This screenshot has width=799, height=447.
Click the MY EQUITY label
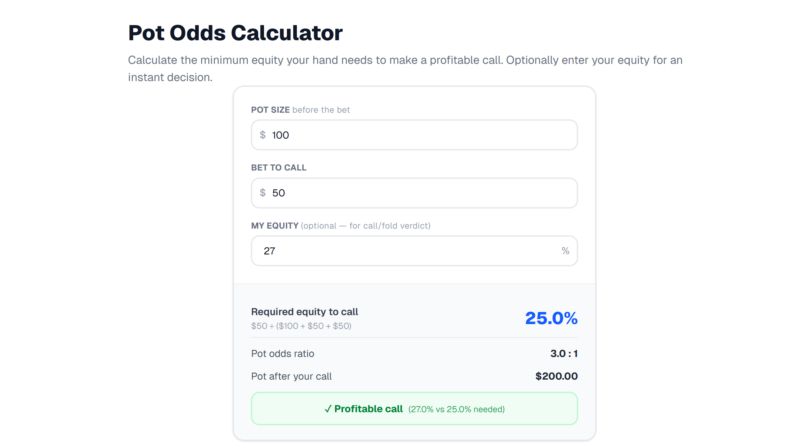pos(275,226)
